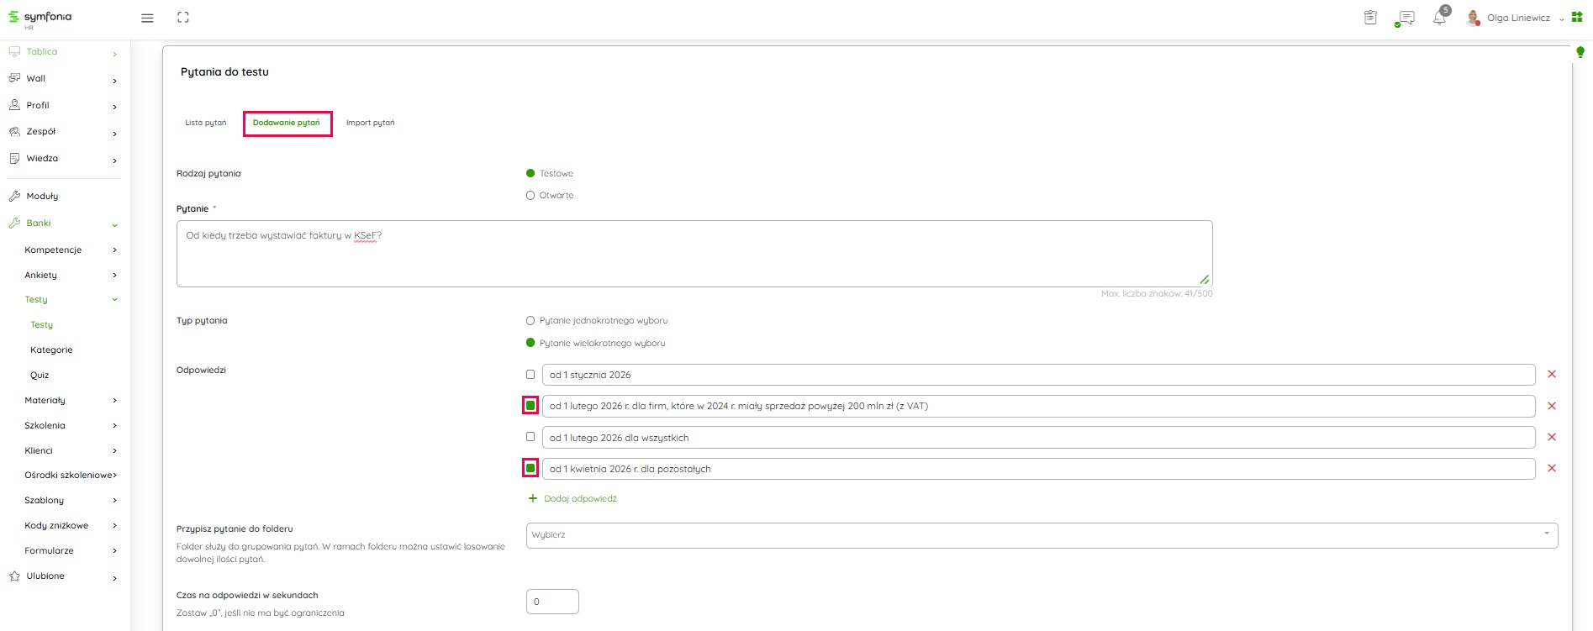Uncheck the 'od 1 kwietnia 2026' answer checkbox
This screenshot has width=1593, height=631.
pos(530,468)
